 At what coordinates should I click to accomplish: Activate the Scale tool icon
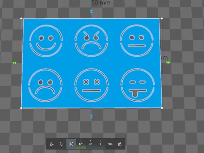click(71, 144)
